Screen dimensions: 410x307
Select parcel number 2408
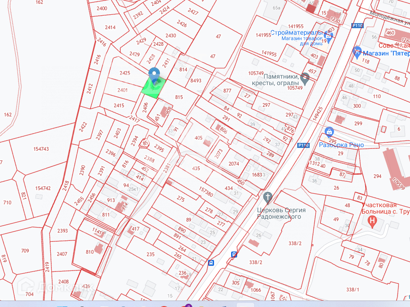pos(63,282)
